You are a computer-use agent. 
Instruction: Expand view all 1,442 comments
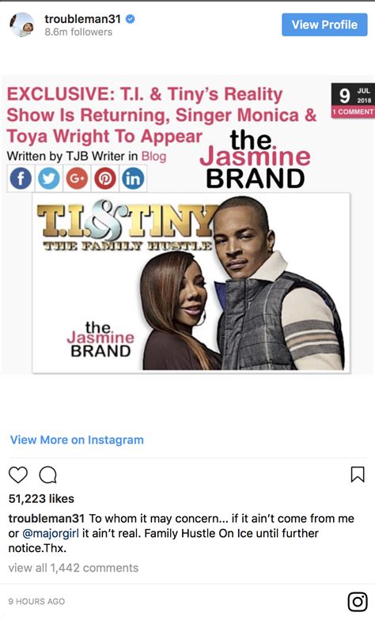tap(74, 568)
